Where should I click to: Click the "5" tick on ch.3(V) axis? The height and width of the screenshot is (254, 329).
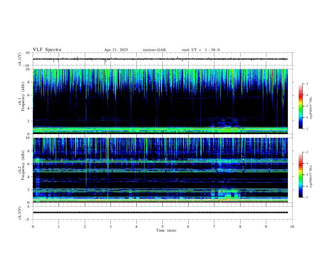(x=29, y=207)
